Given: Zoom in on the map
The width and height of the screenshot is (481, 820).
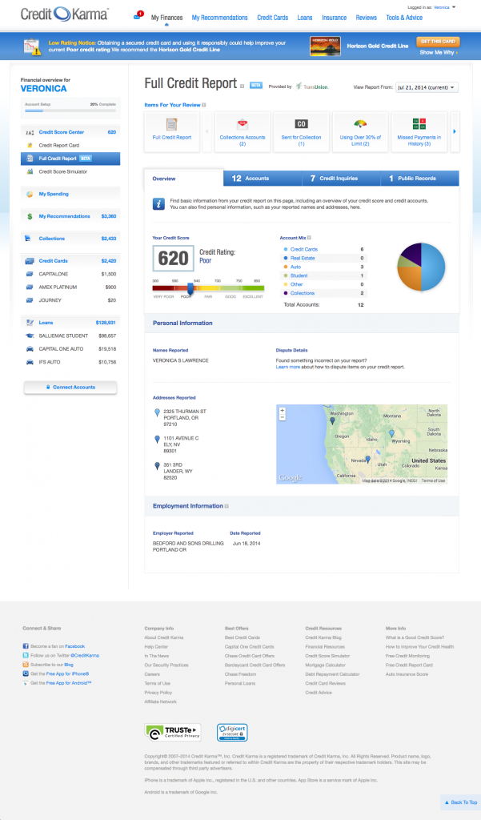Looking at the screenshot, I should tap(283, 411).
